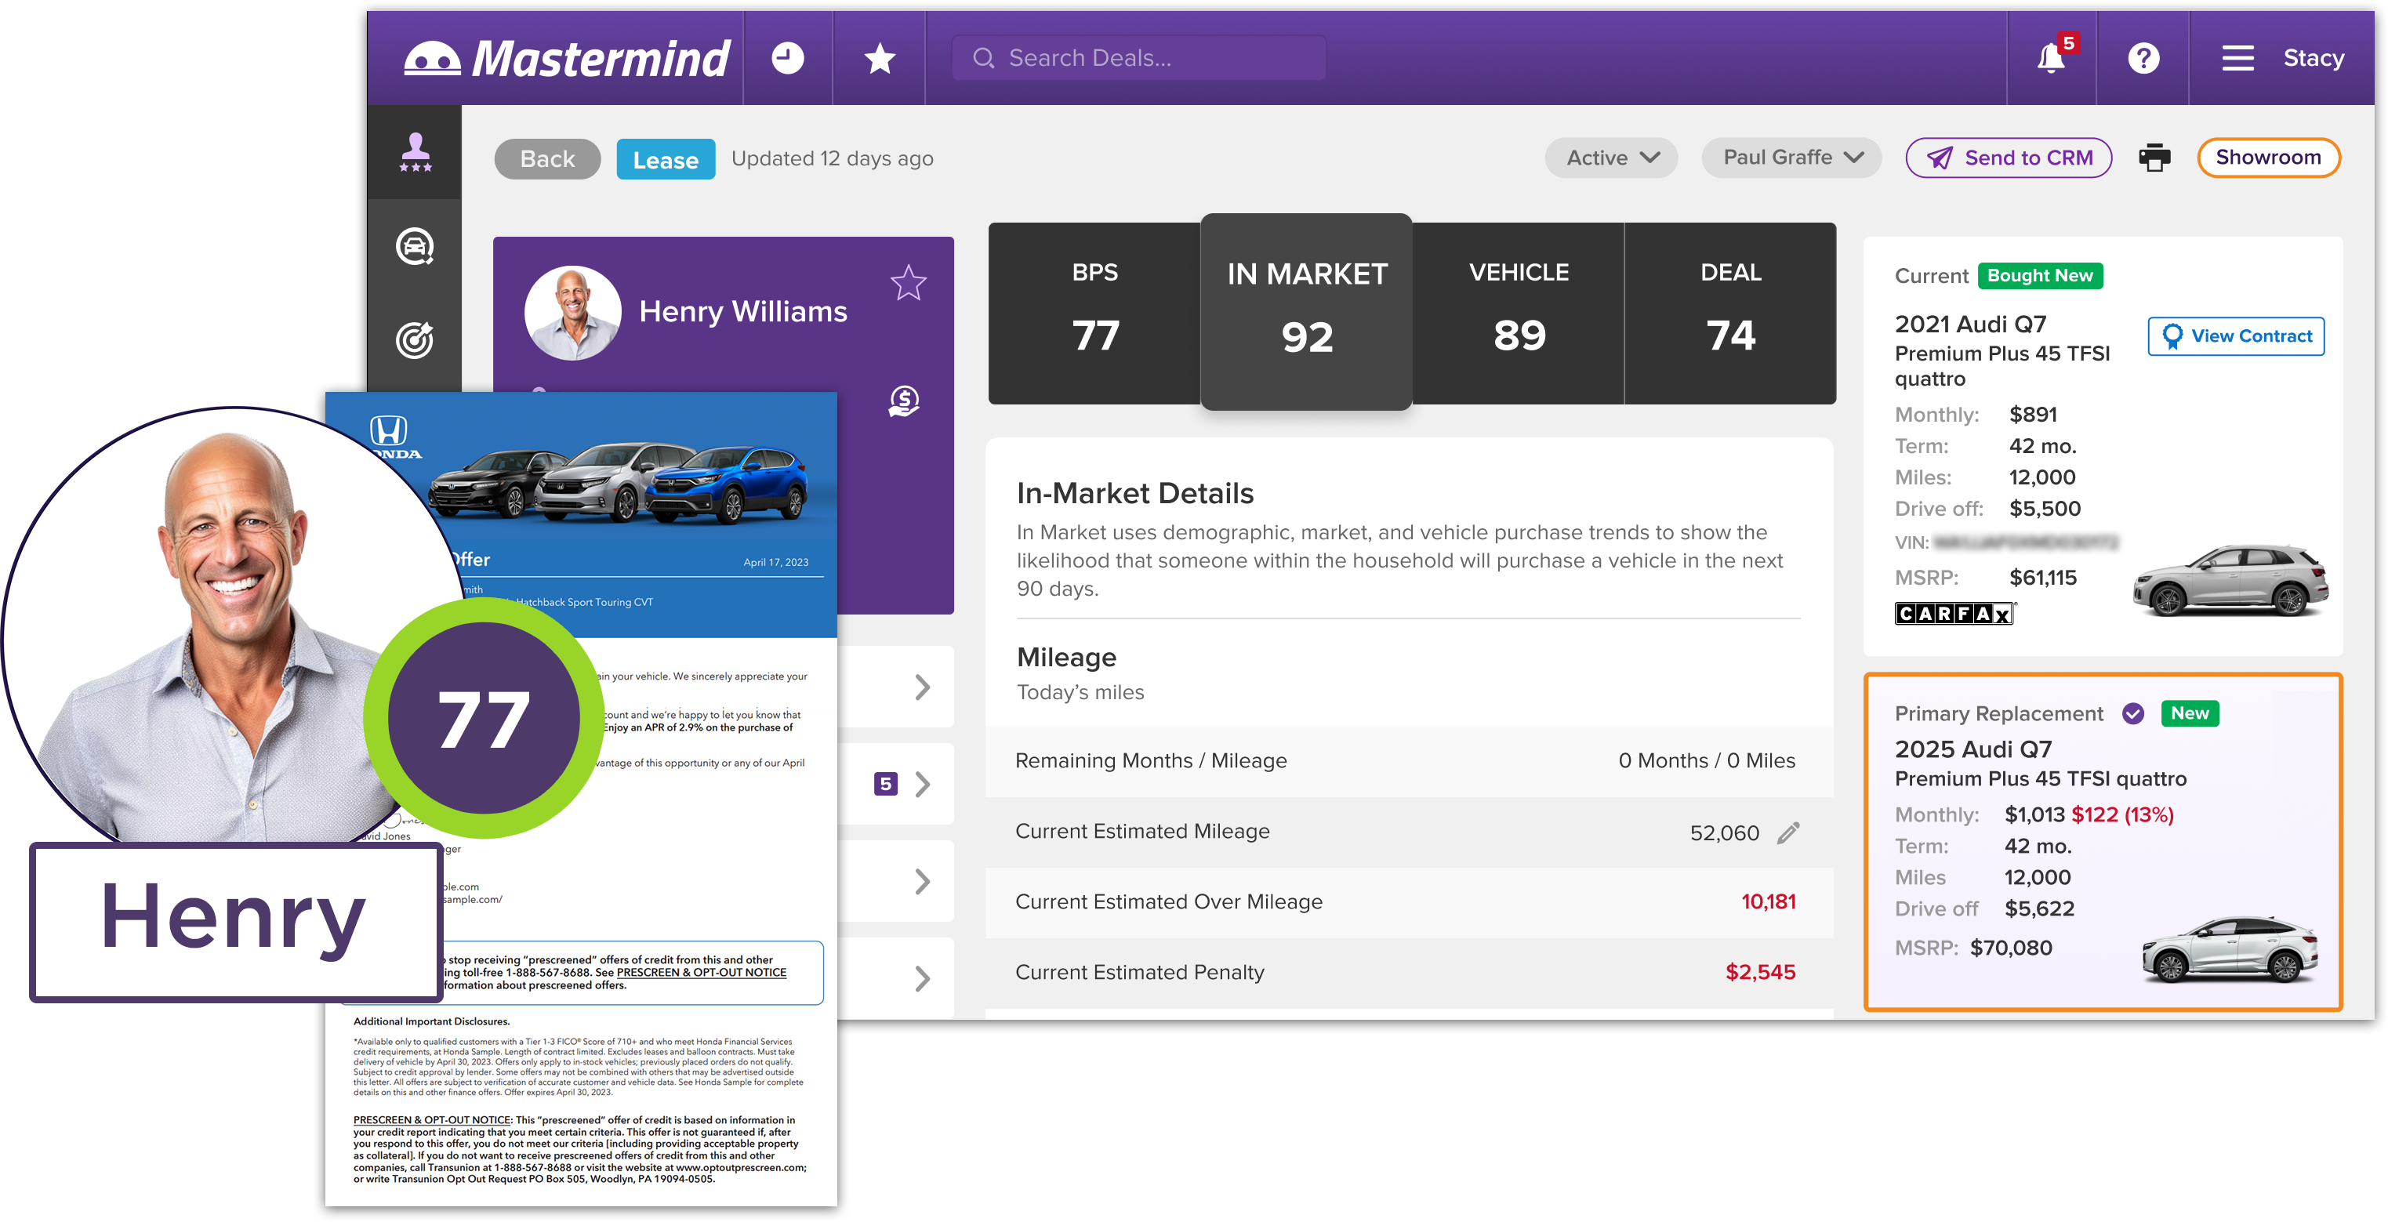Click the $122 (13%) payment difference
The height and width of the screenshot is (1222, 2388).
coord(2122,815)
